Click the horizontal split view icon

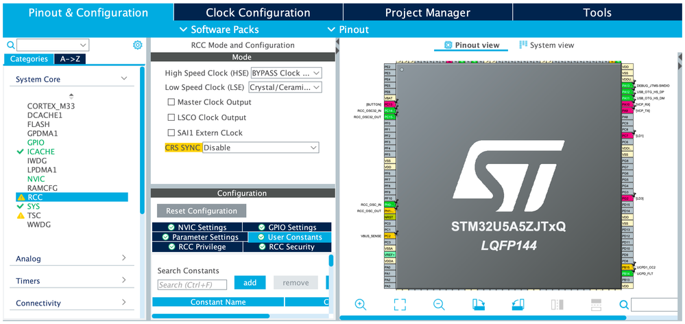click(x=597, y=304)
